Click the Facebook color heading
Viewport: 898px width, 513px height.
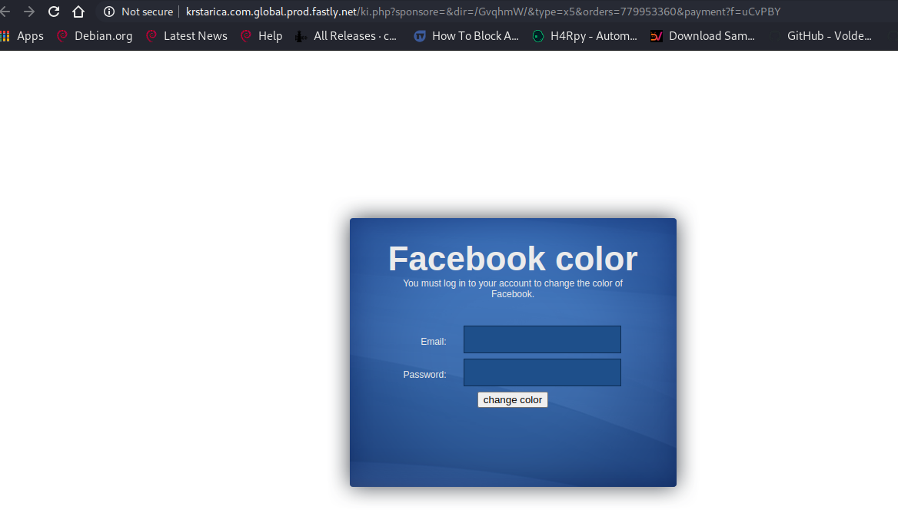(513, 259)
